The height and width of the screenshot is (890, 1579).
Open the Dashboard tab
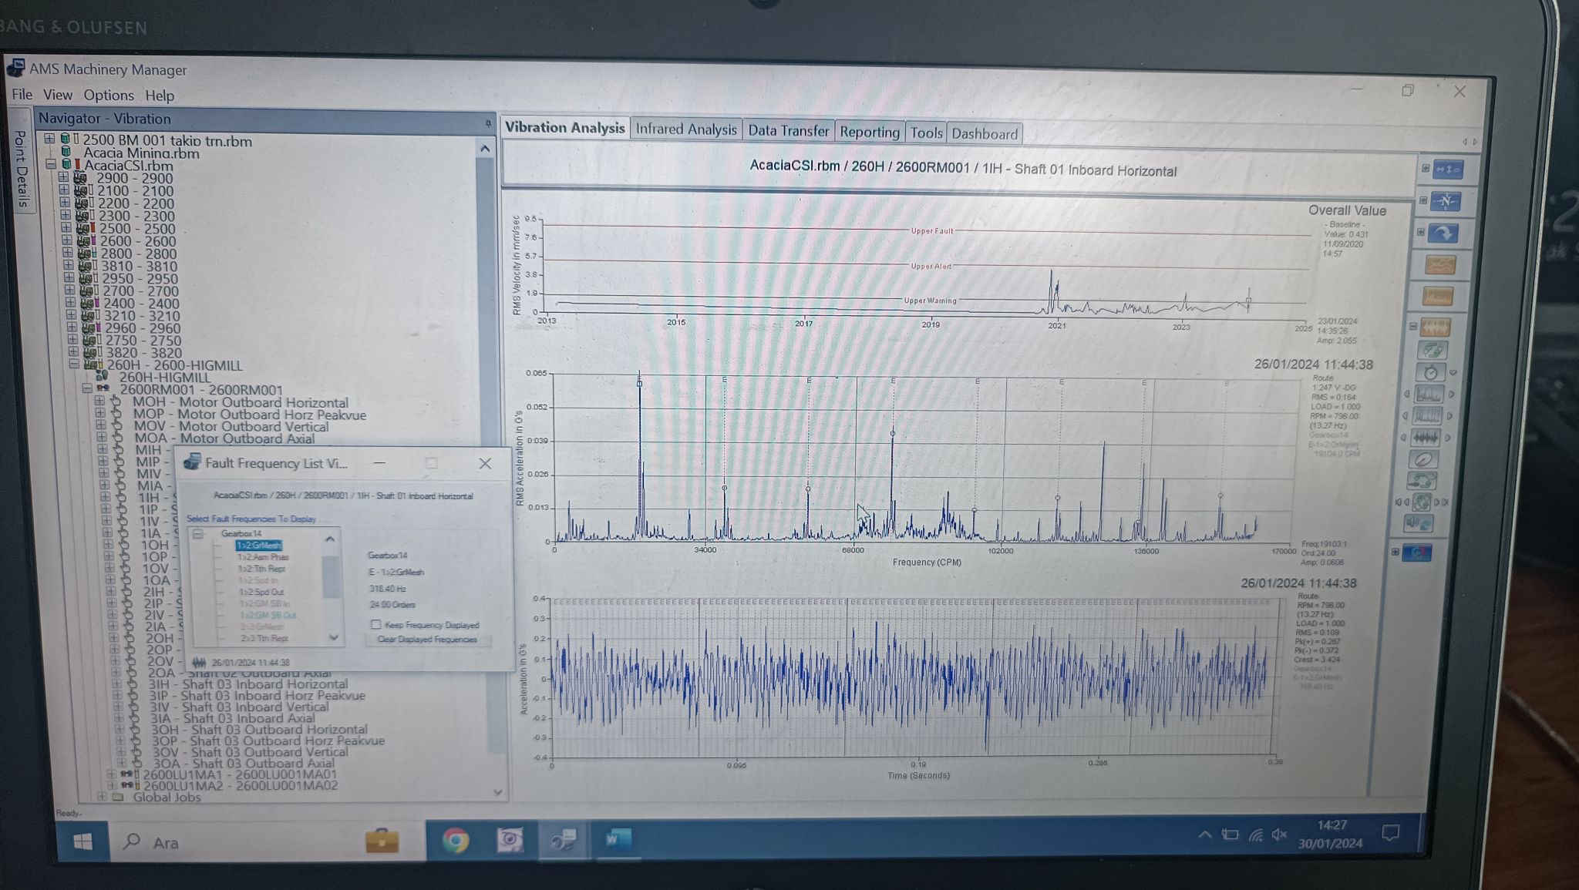point(985,133)
